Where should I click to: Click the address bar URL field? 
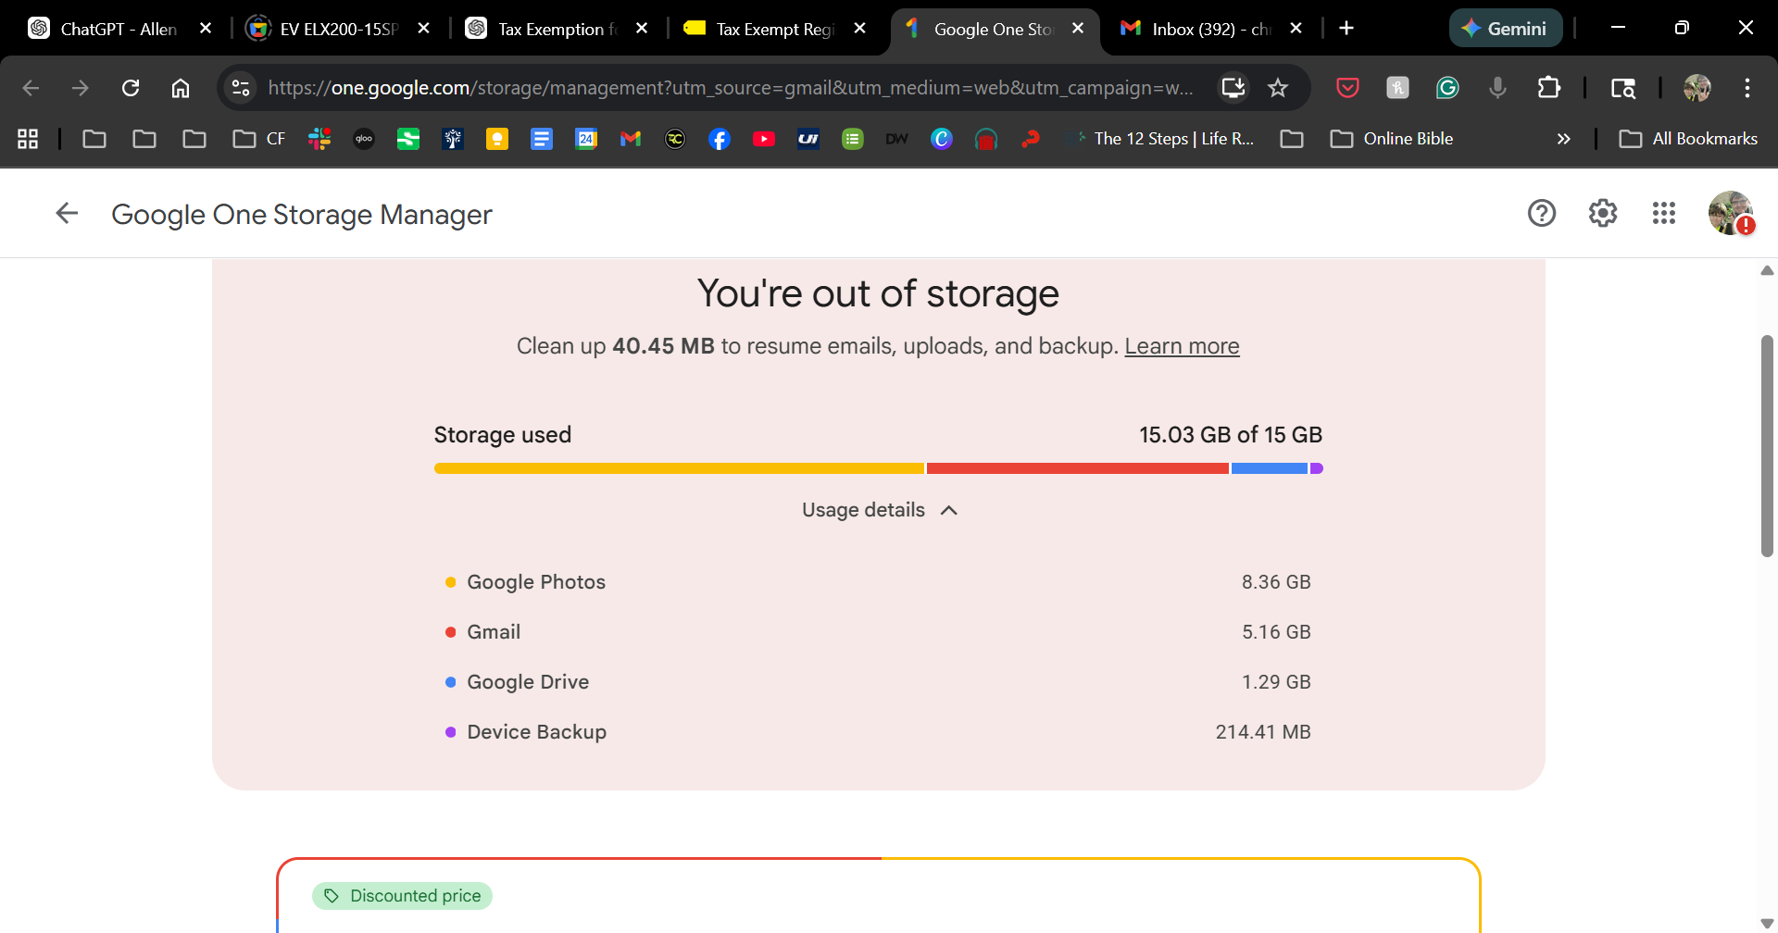click(x=730, y=88)
